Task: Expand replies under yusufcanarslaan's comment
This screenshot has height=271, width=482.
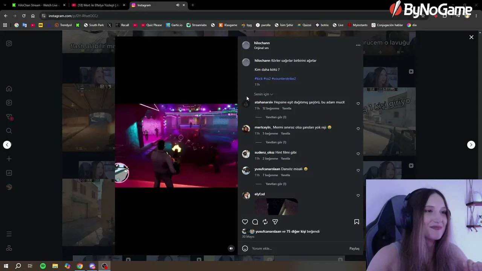Action: coord(276,184)
